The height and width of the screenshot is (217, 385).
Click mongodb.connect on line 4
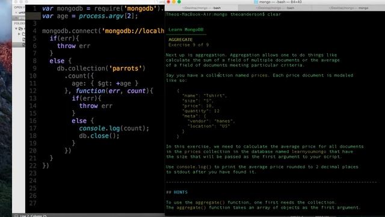70,31
